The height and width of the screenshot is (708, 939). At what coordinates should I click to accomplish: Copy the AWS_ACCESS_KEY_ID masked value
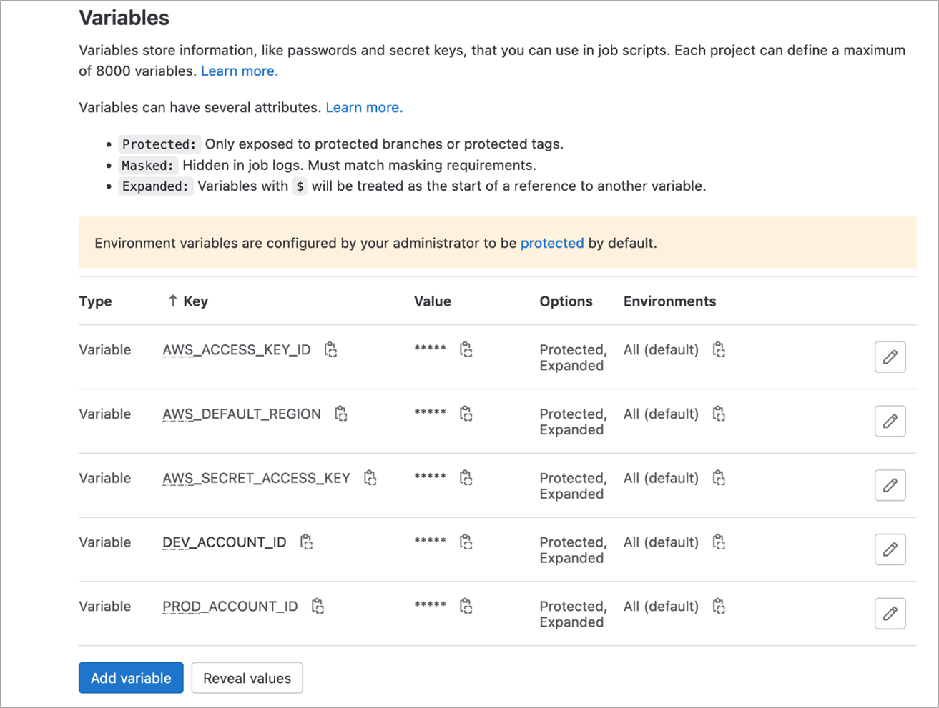(466, 349)
